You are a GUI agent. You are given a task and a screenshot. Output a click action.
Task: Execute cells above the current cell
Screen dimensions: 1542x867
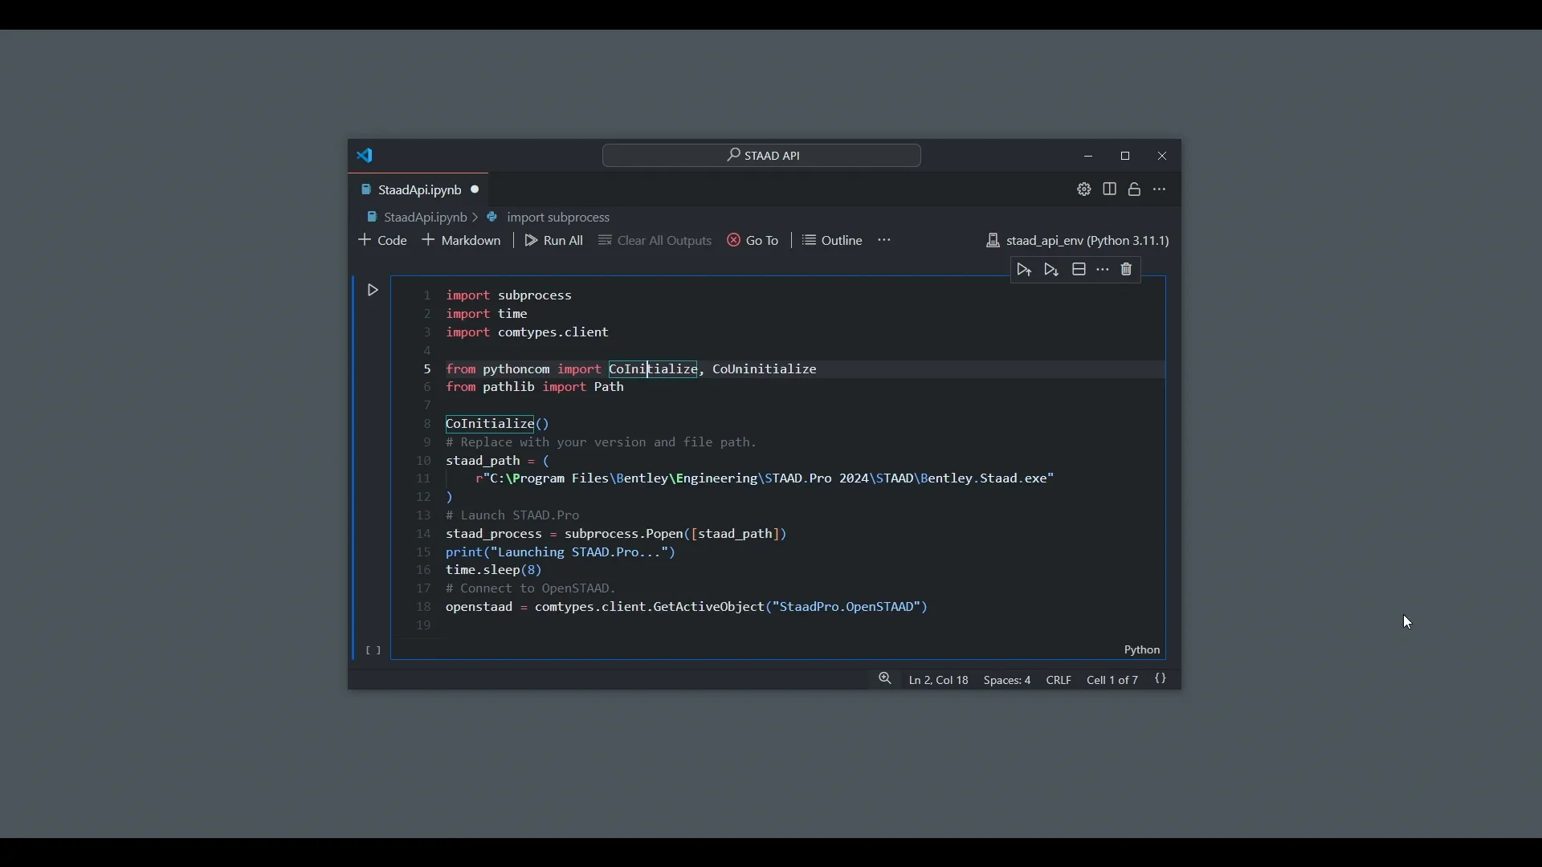click(1024, 271)
